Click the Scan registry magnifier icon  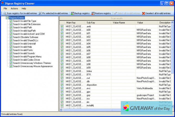click(4, 13)
